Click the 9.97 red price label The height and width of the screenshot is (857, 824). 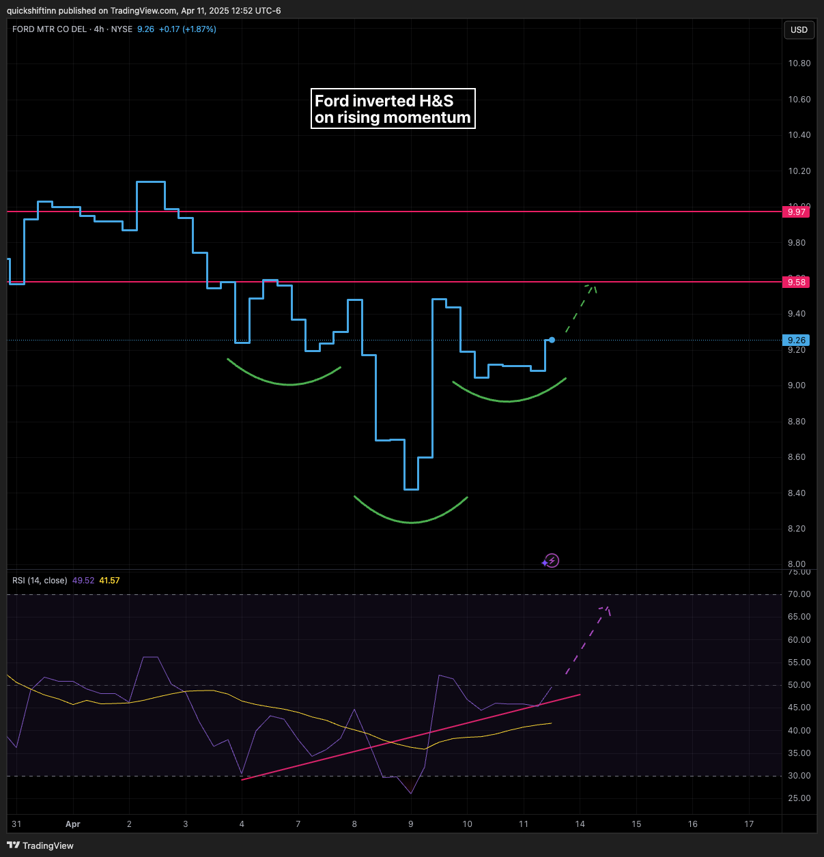click(x=796, y=212)
